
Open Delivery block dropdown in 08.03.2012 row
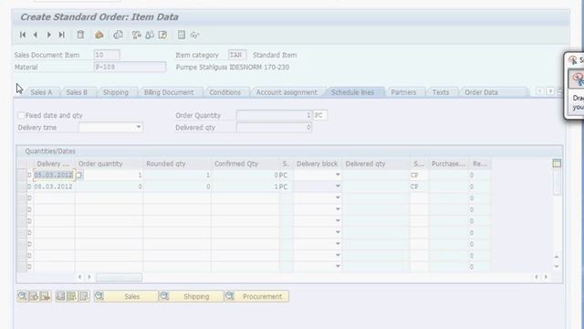coord(338,186)
